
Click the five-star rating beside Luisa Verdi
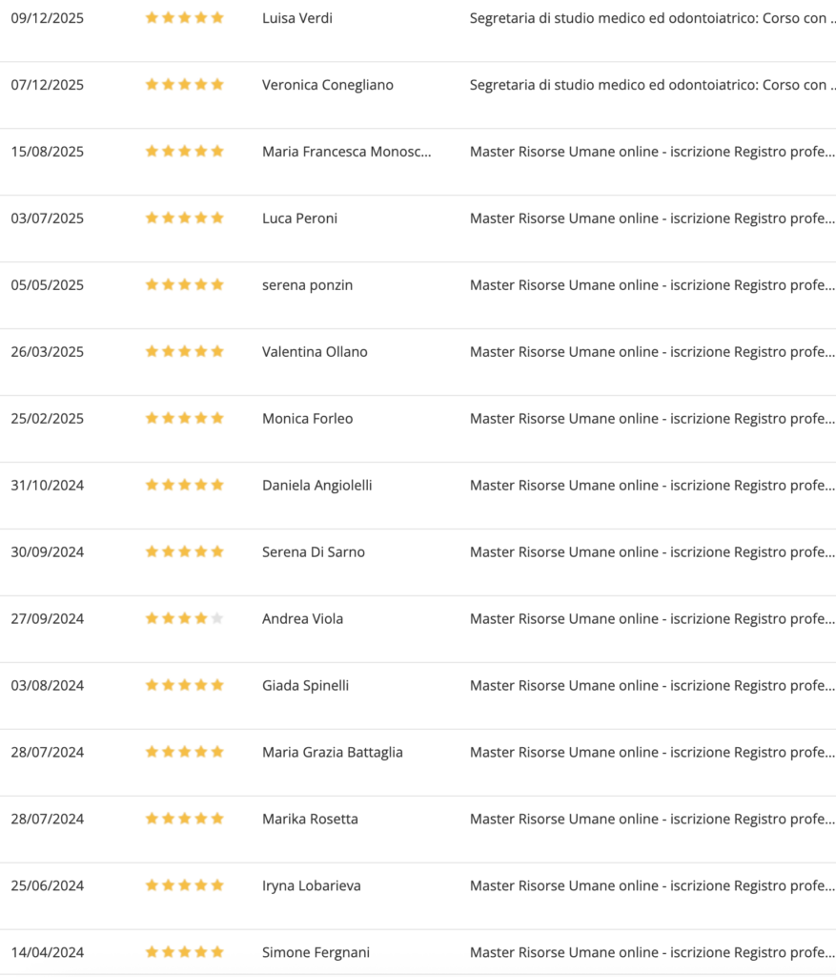point(184,18)
